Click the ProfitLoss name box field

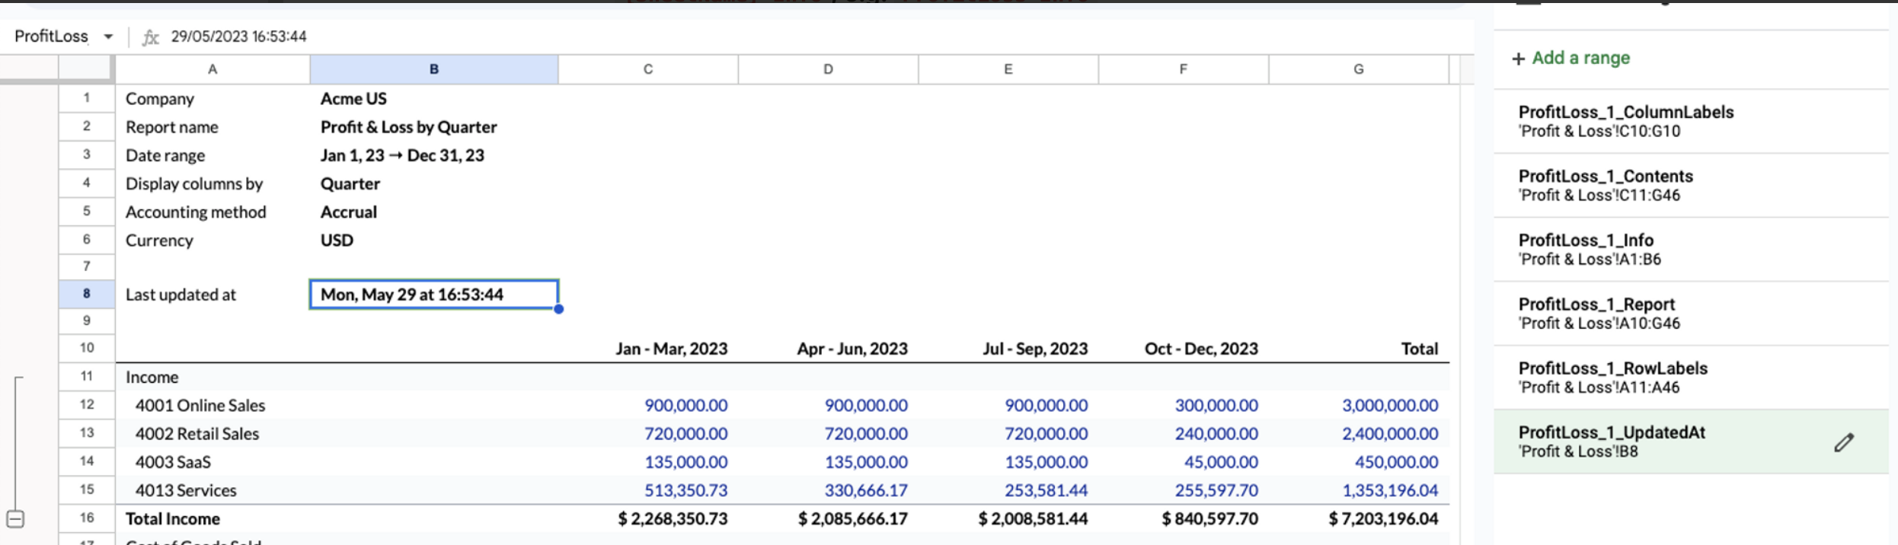[51, 37]
